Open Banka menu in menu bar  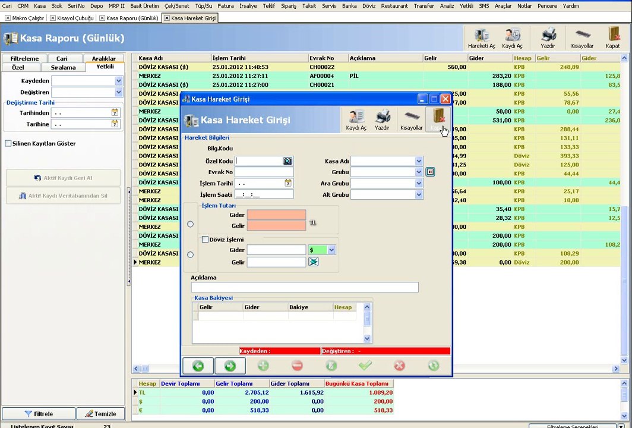(349, 6)
